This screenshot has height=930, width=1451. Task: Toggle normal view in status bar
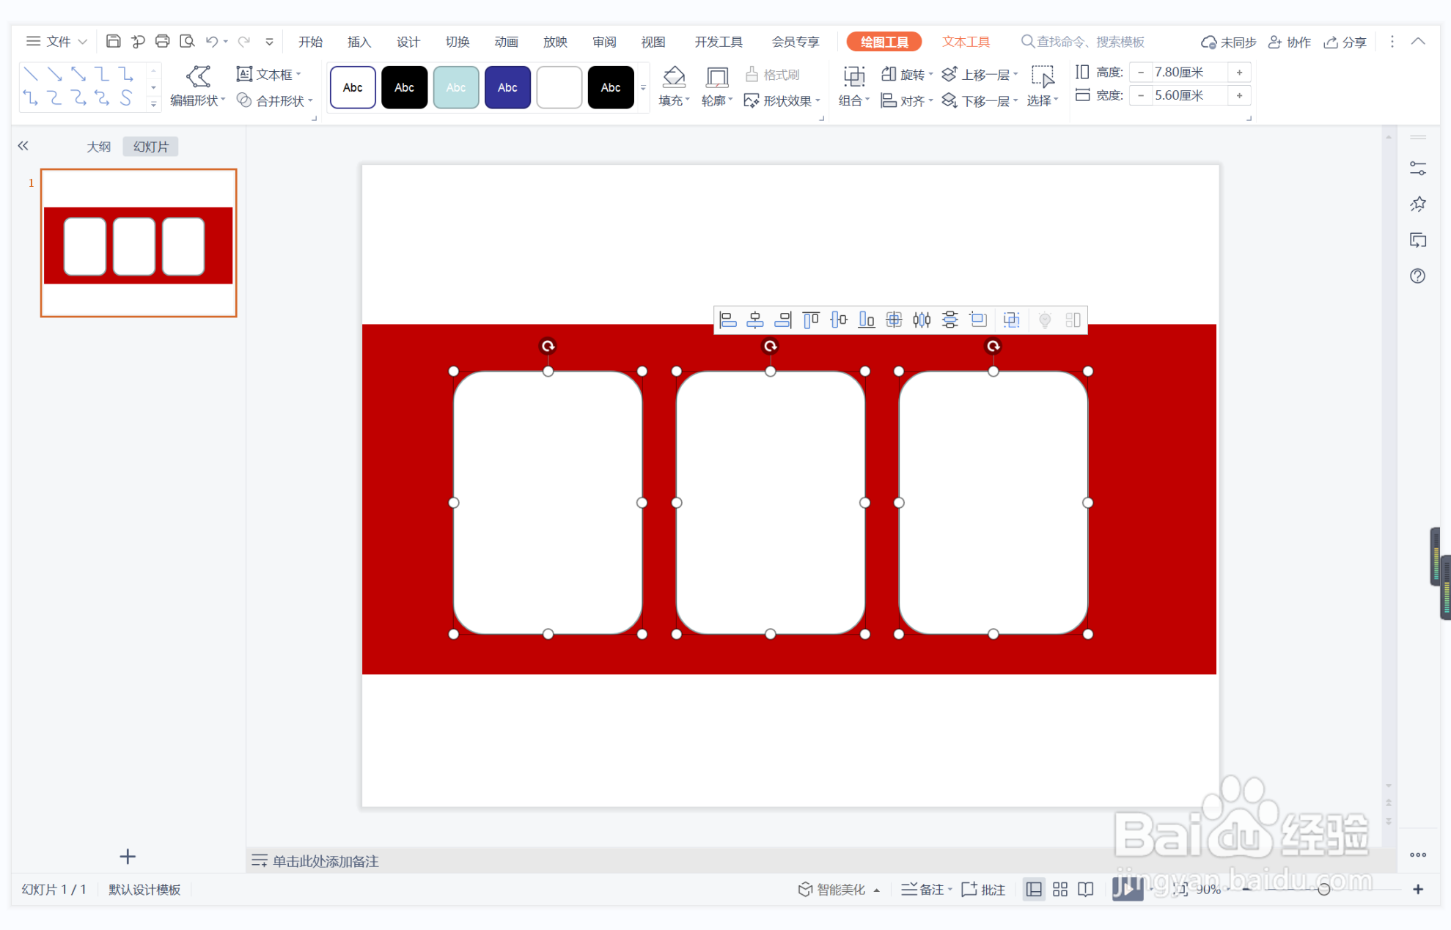point(1034,889)
